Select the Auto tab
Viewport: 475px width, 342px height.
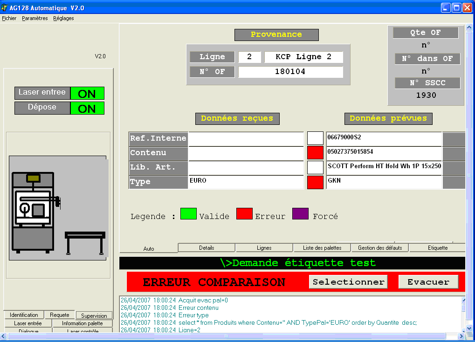[x=148, y=248]
